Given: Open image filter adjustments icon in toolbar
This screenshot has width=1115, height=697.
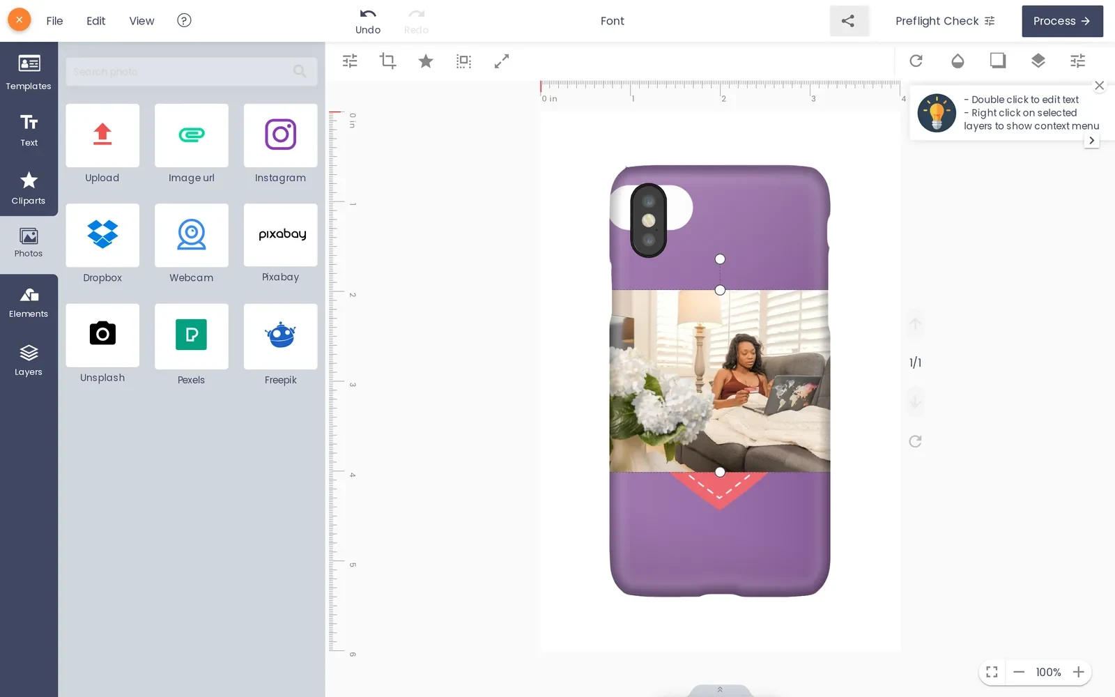Looking at the screenshot, I should (x=350, y=61).
